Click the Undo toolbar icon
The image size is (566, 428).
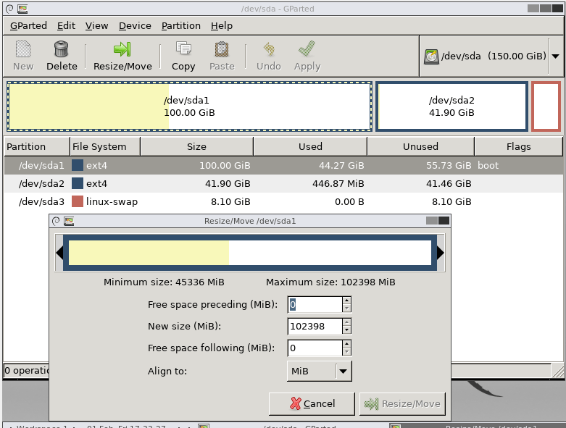[269, 49]
